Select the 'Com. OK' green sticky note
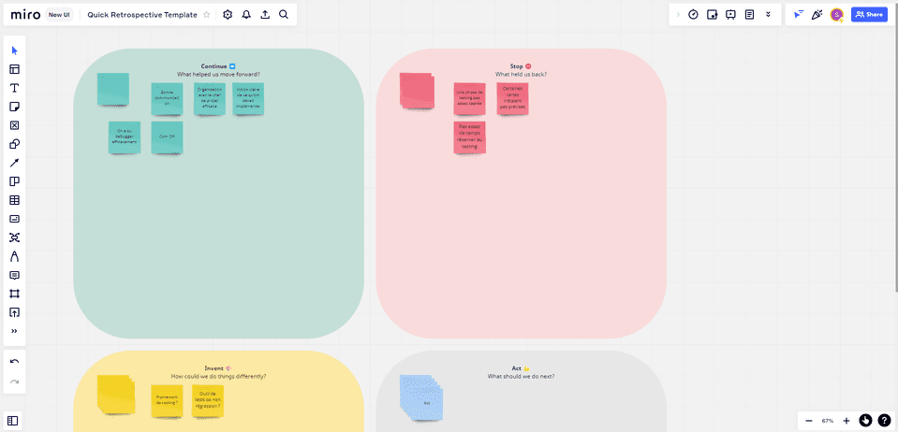Screen dimensions: 898x432 pos(168,137)
